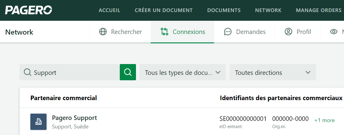The image size is (344, 135).
Task: Switch to the Rechercher tab
Action: (120, 32)
